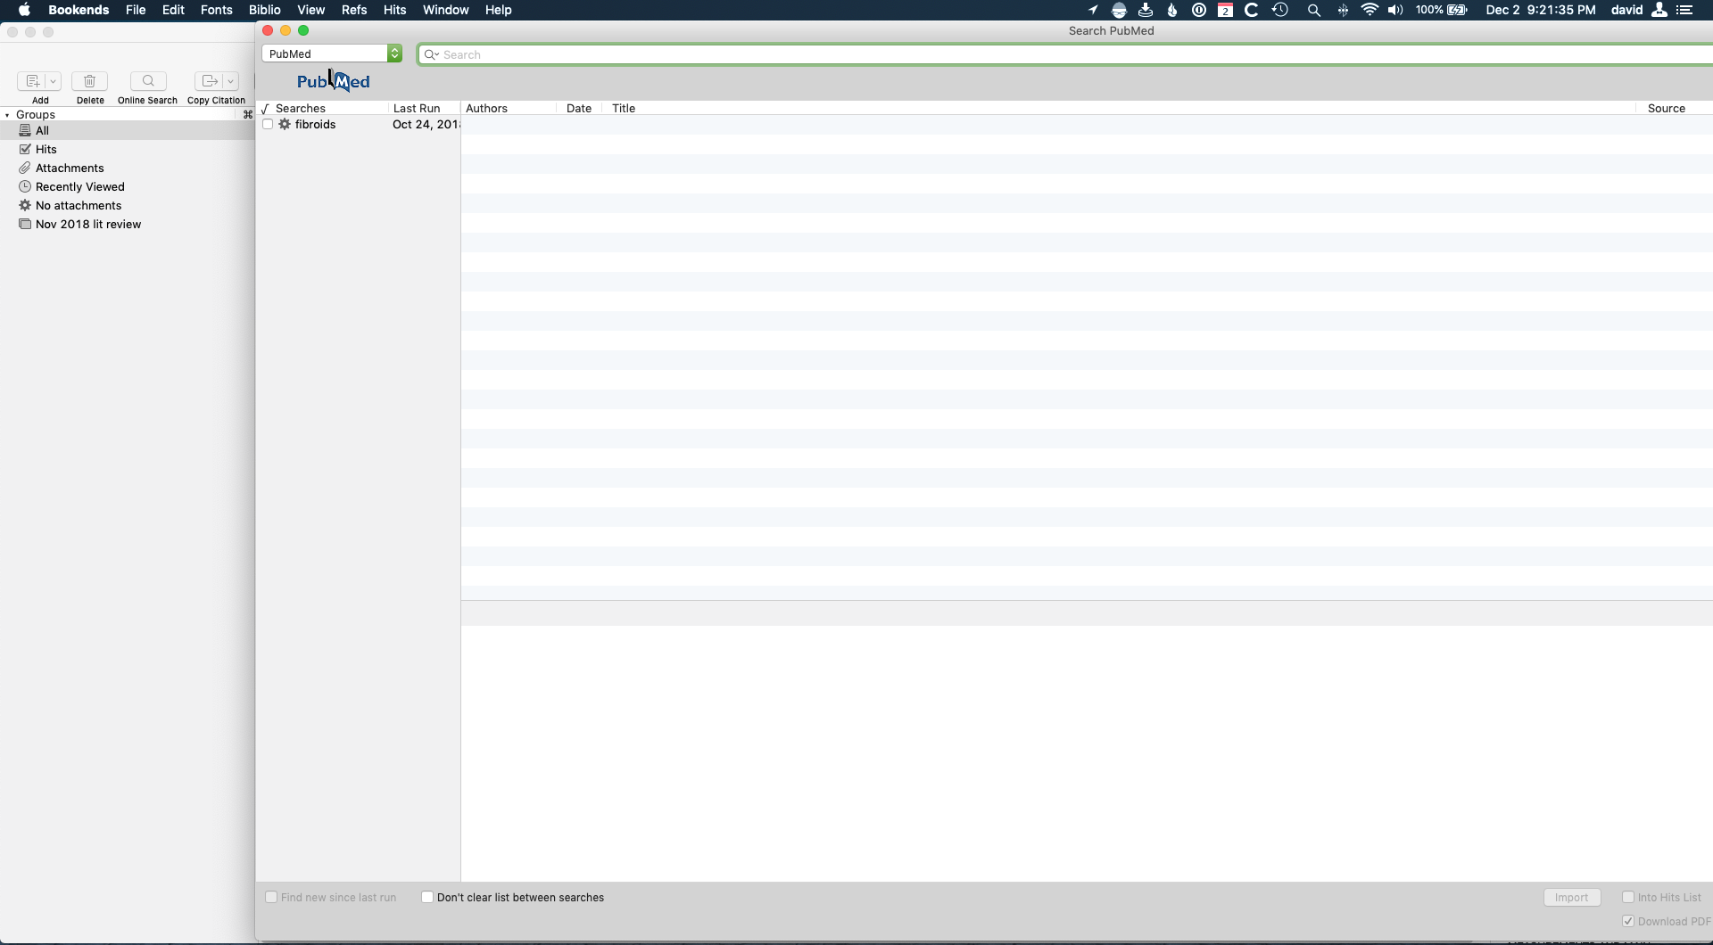Click the gear icon next to fibroids

point(285,125)
